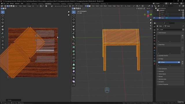Select the Move tool in 3D viewport

coord(74,19)
